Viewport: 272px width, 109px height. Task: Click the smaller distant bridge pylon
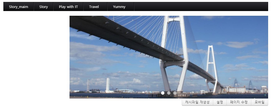[212, 70]
